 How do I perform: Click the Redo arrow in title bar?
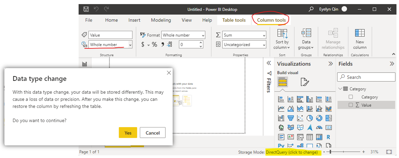coord(106,9)
